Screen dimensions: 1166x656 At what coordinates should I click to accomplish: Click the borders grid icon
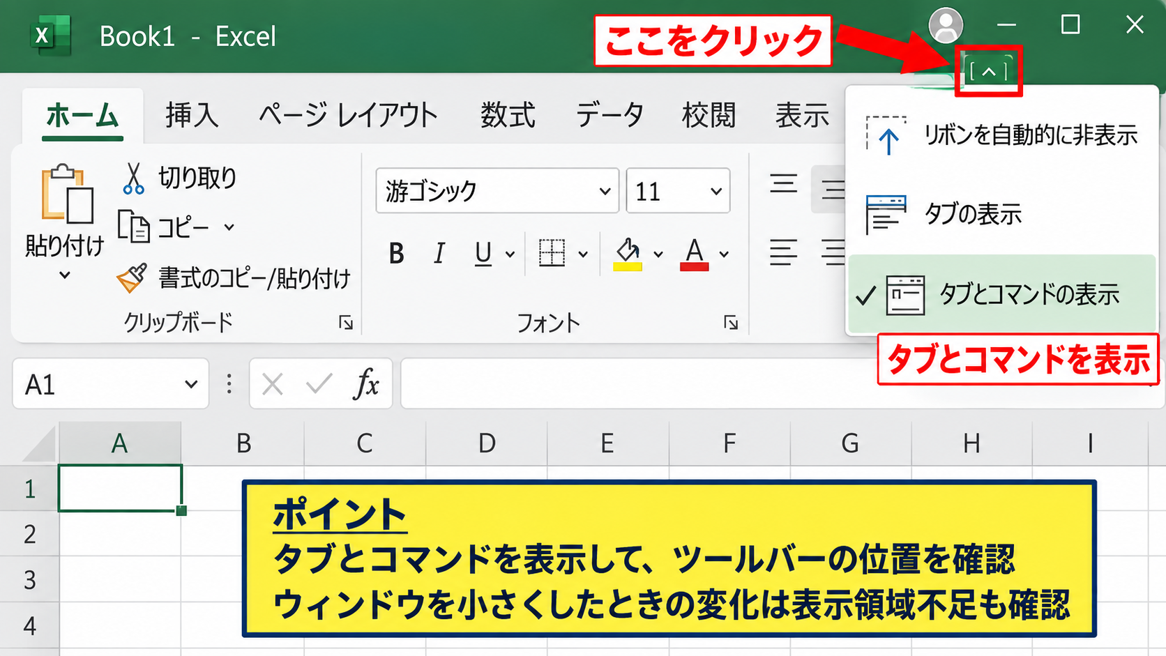tap(552, 252)
